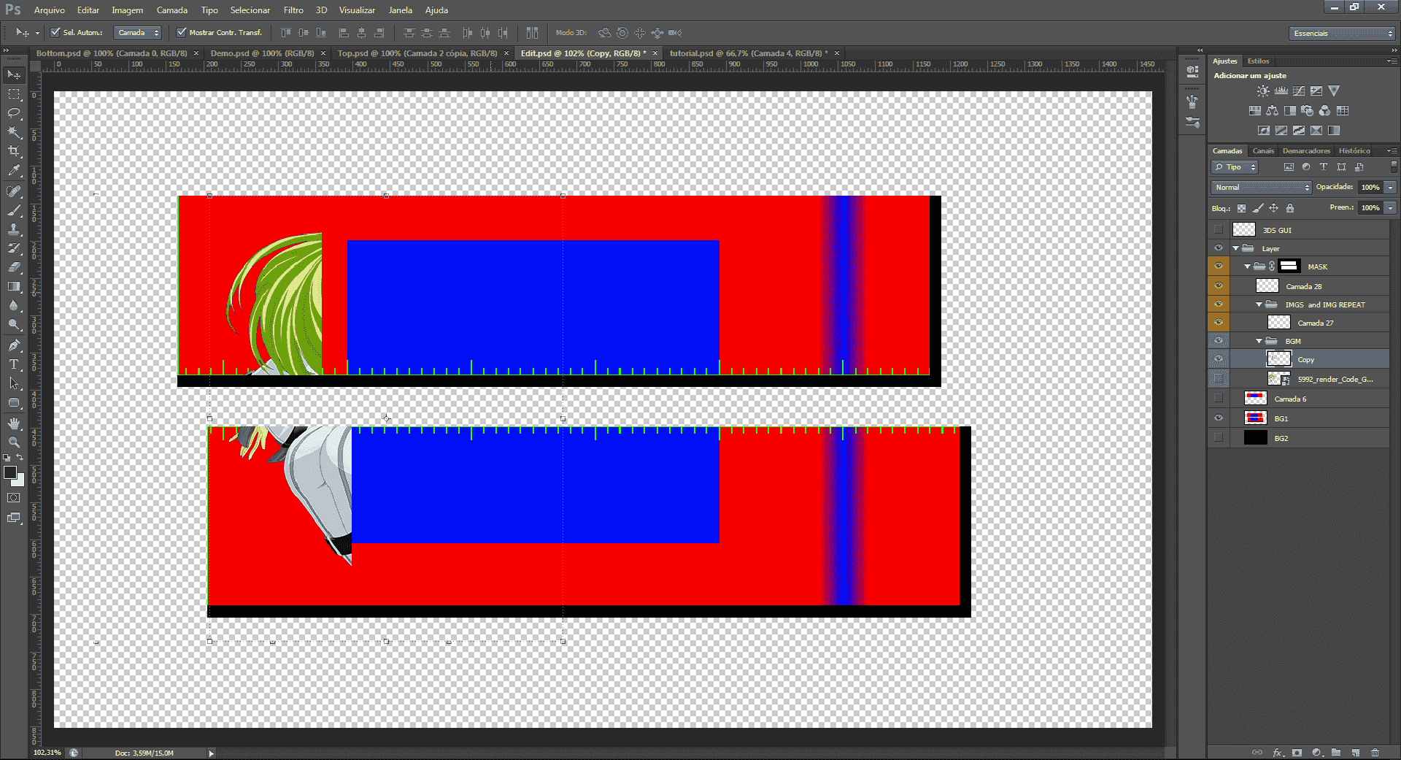The width and height of the screenshot is (1401, 760).
Task: Select the Healing Brush tool
Action: pos(14,191)
